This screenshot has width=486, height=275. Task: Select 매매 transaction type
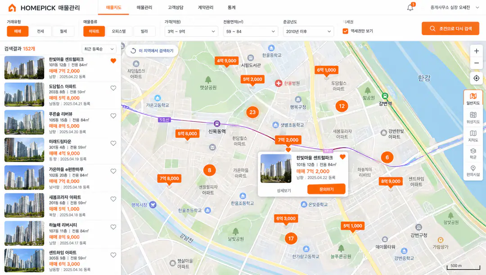(18, 32)
